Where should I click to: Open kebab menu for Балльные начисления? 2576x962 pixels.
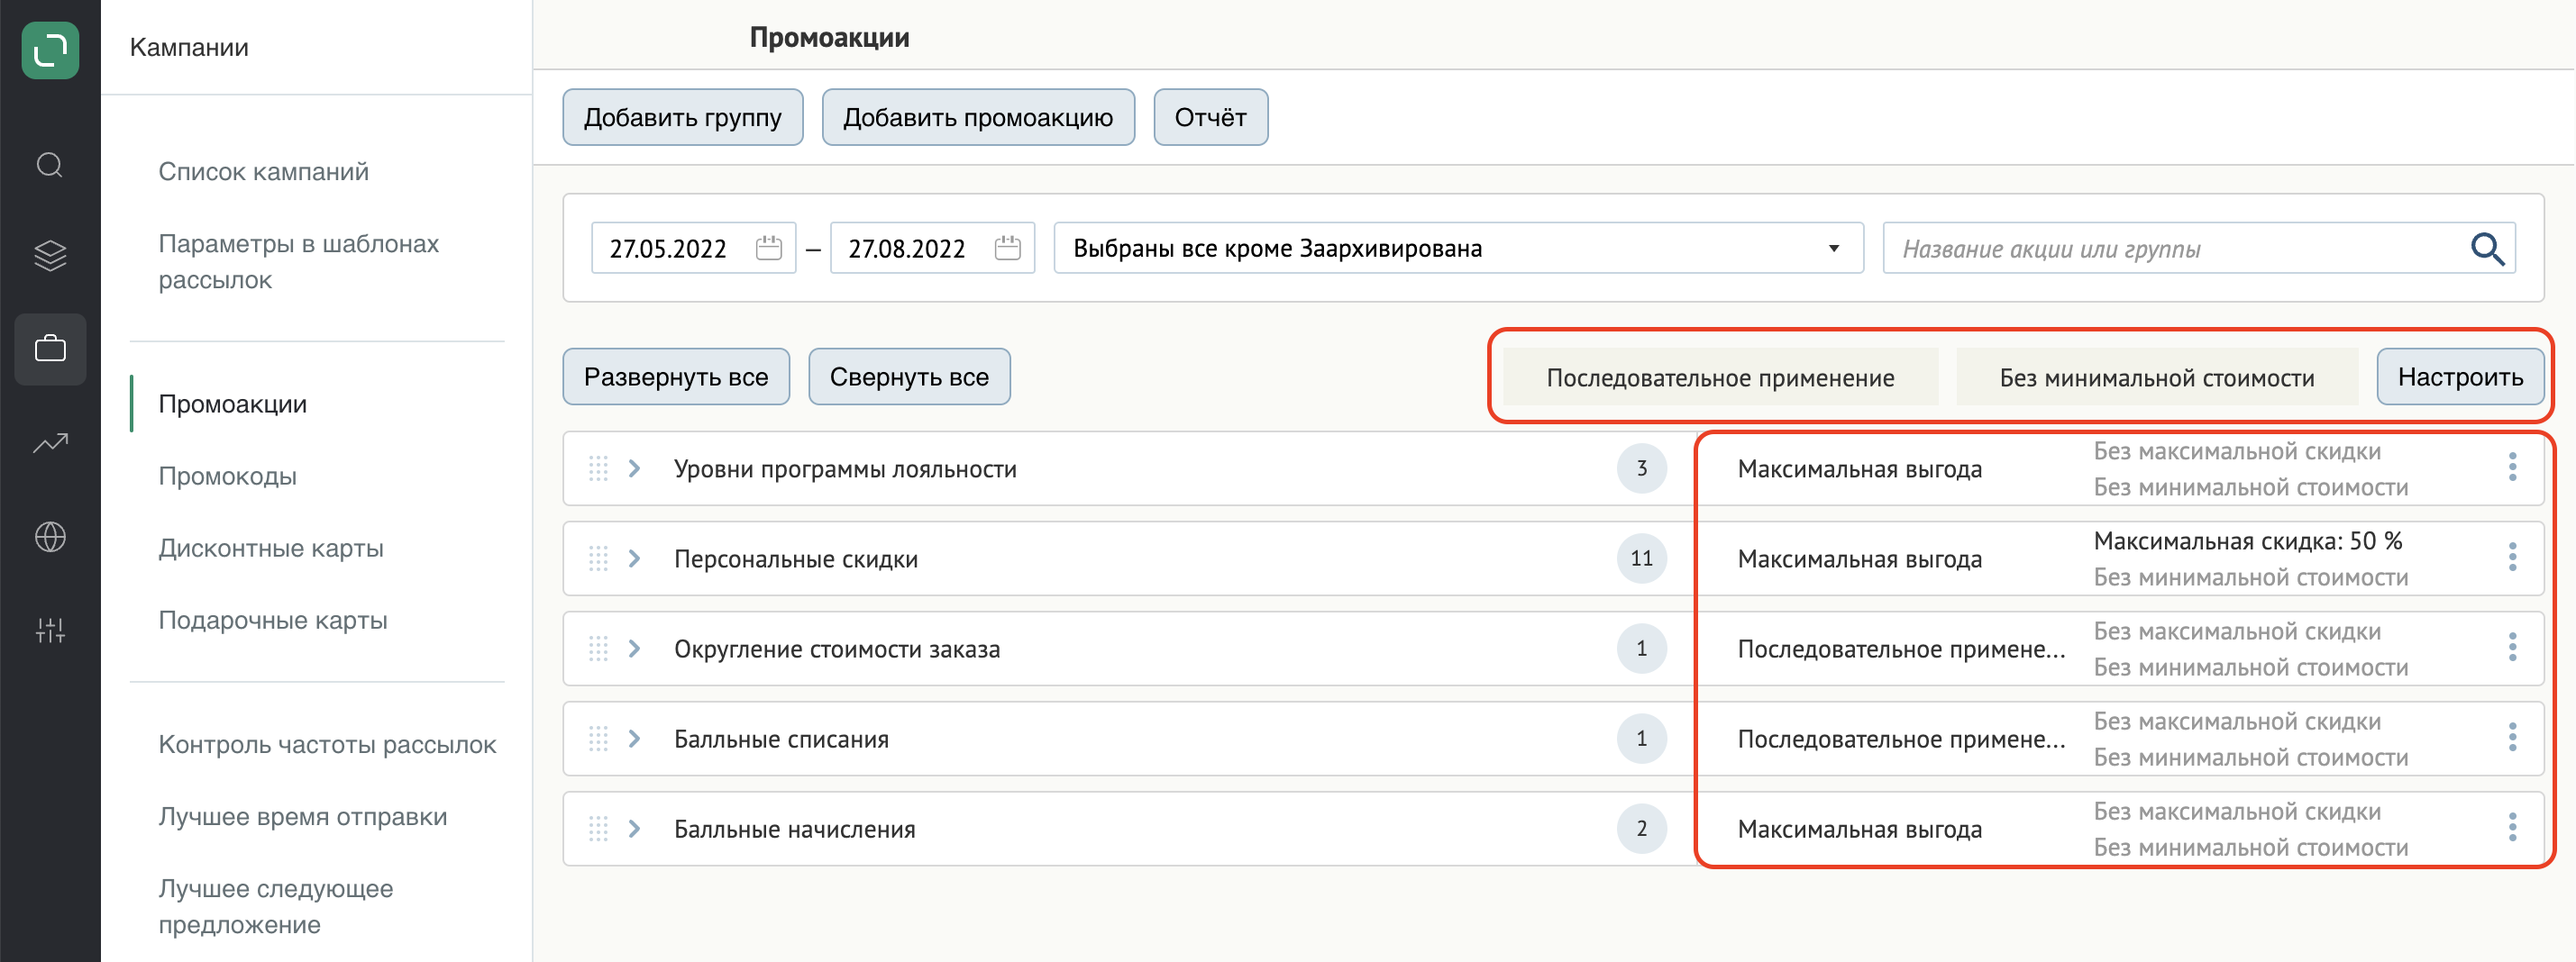pos(2512,827)
